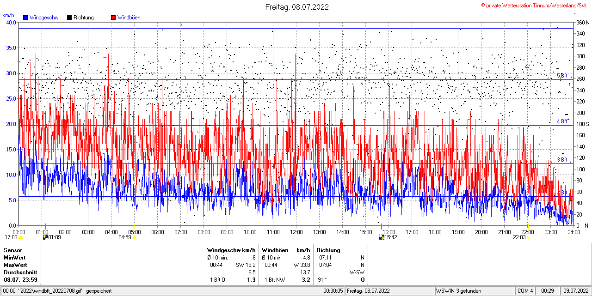Click the moonrise icon at 01:09

pyautogui.click(x=45, y=237)
